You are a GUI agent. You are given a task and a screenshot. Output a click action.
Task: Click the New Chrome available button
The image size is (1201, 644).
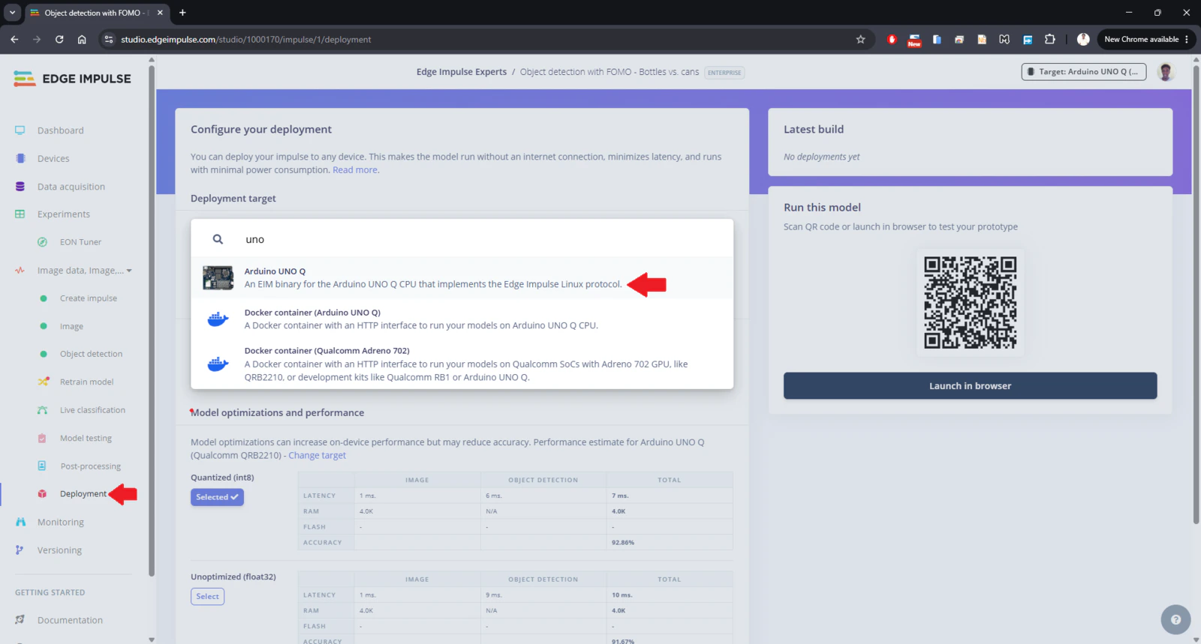coord(1145,39)
